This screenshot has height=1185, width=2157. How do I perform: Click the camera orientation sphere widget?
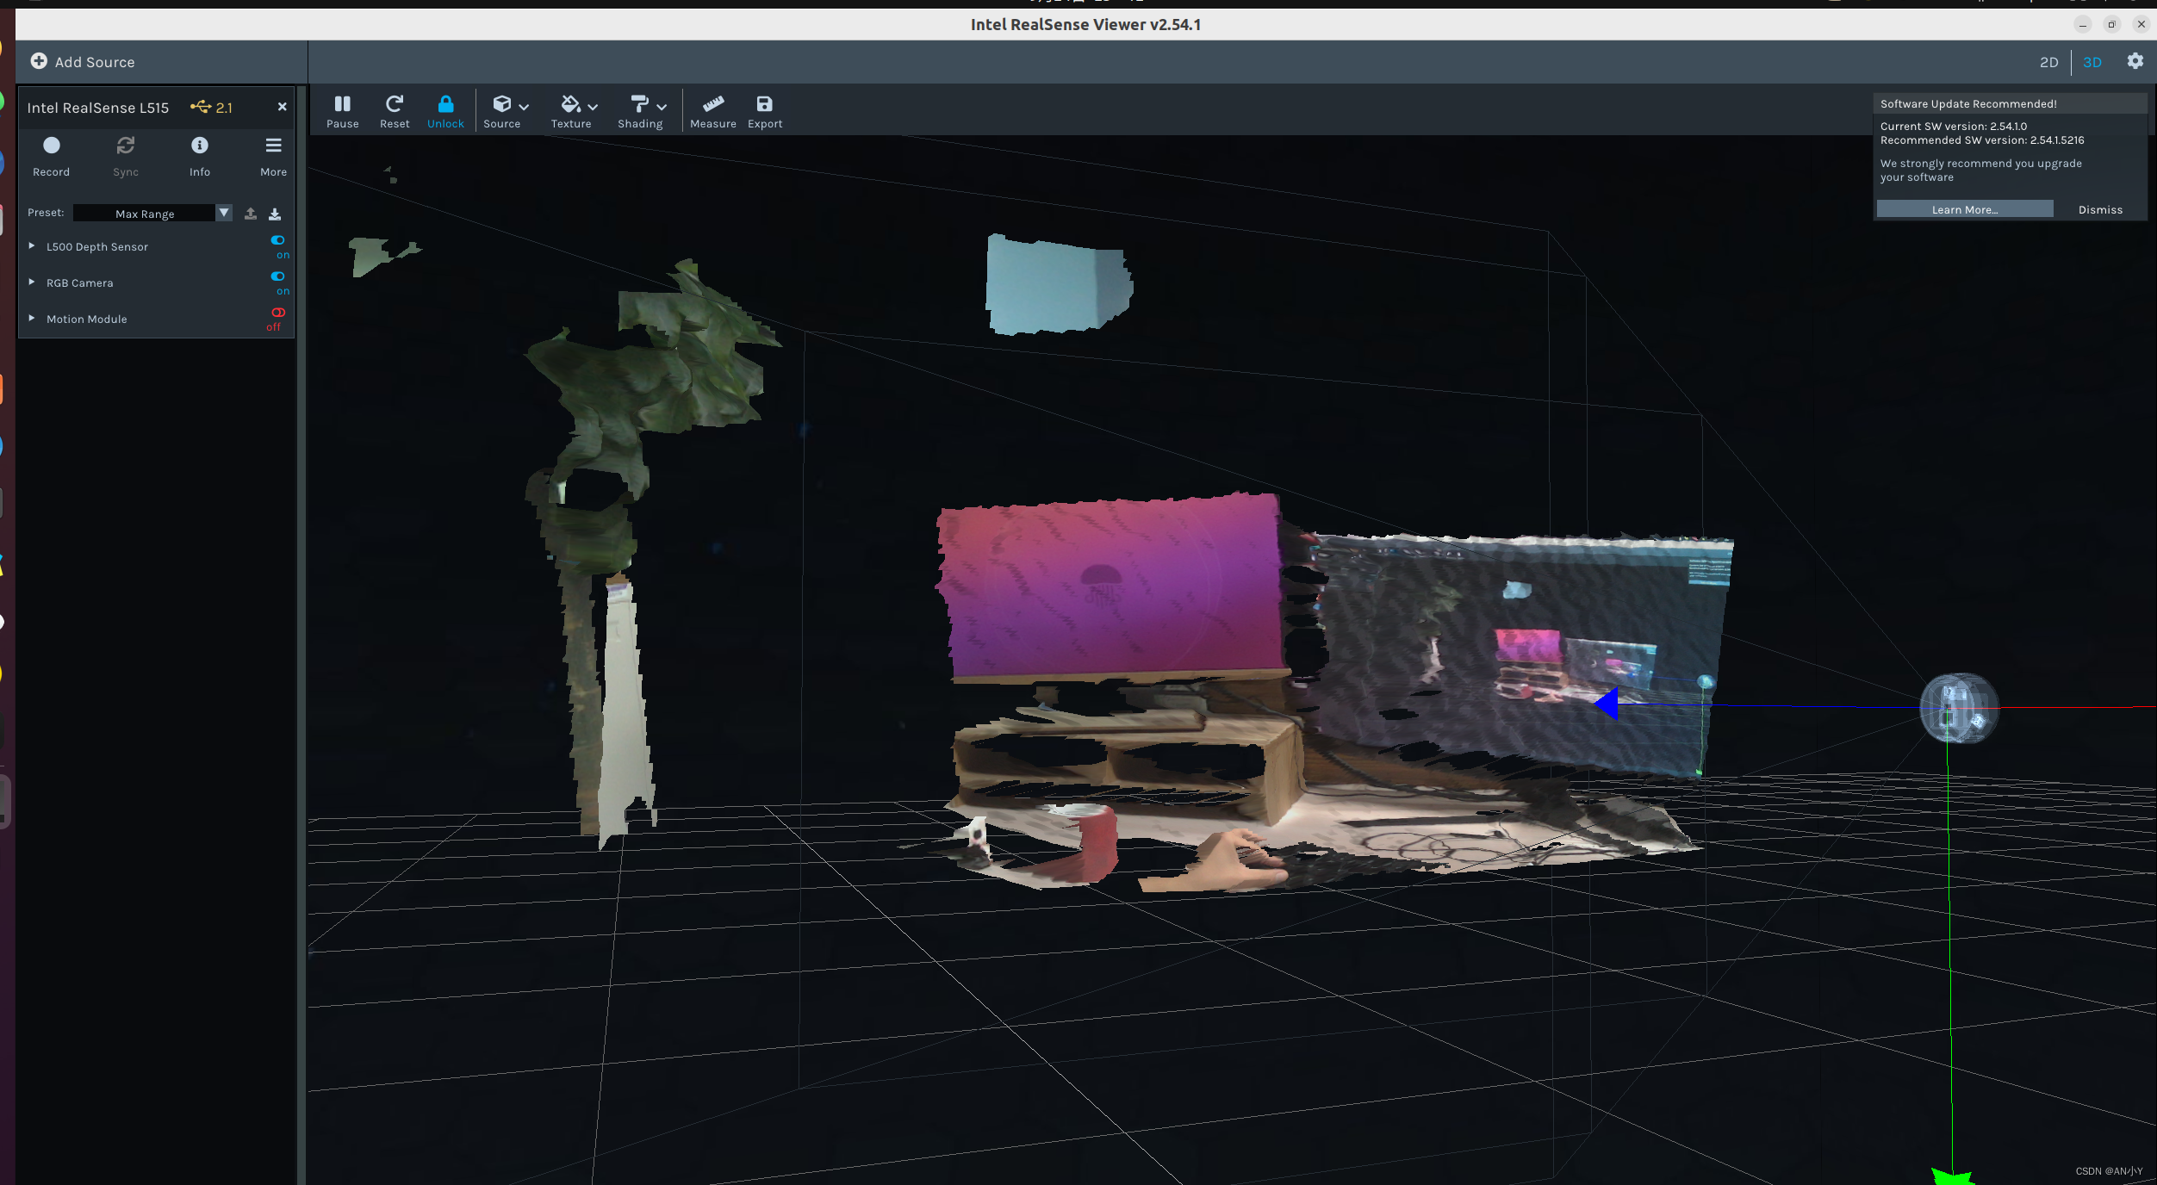pos(1959,708)
